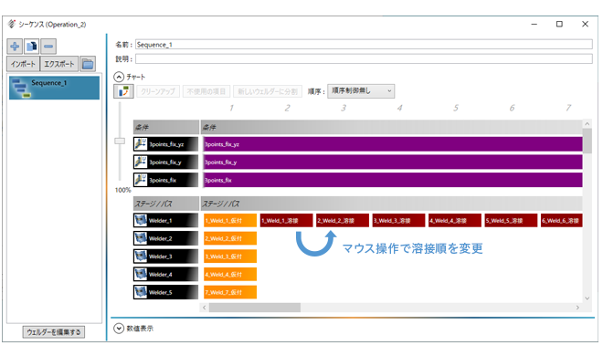Toggle the chart view mode icon

123,91
